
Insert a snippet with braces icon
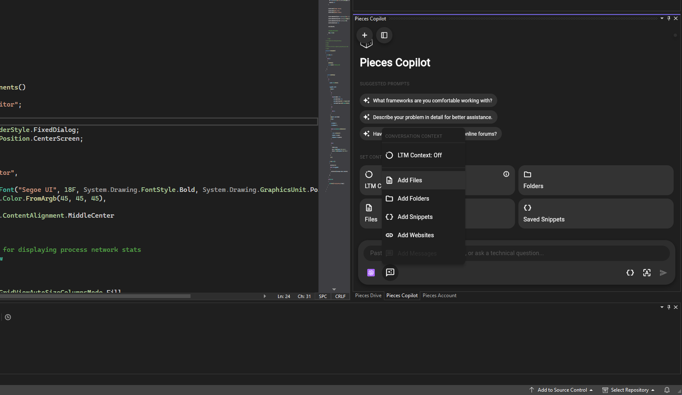pyautogui.click(x=630, y=273)
